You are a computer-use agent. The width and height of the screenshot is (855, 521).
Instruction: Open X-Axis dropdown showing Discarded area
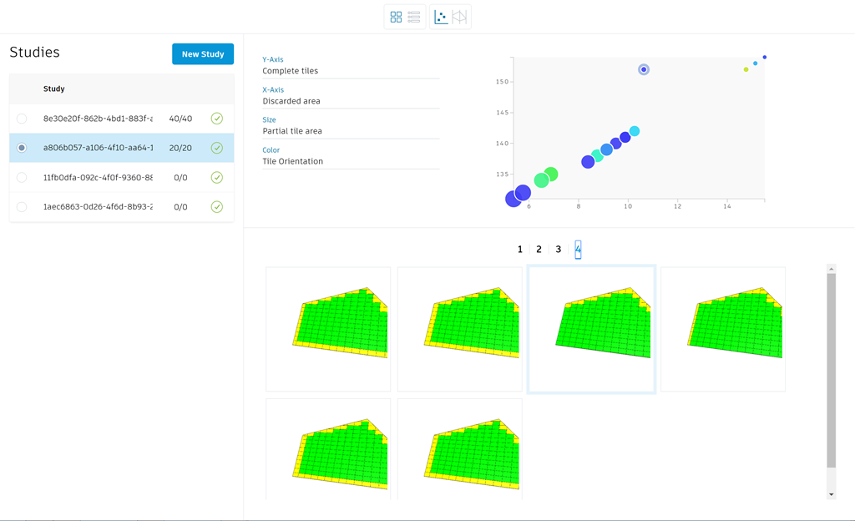[351, 101]
